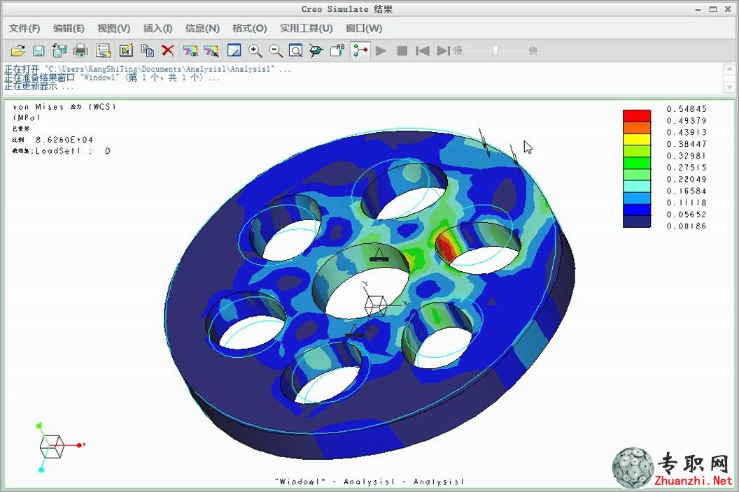Zoom out with the minus magnifier
The image size is (739, 492).
276,50
